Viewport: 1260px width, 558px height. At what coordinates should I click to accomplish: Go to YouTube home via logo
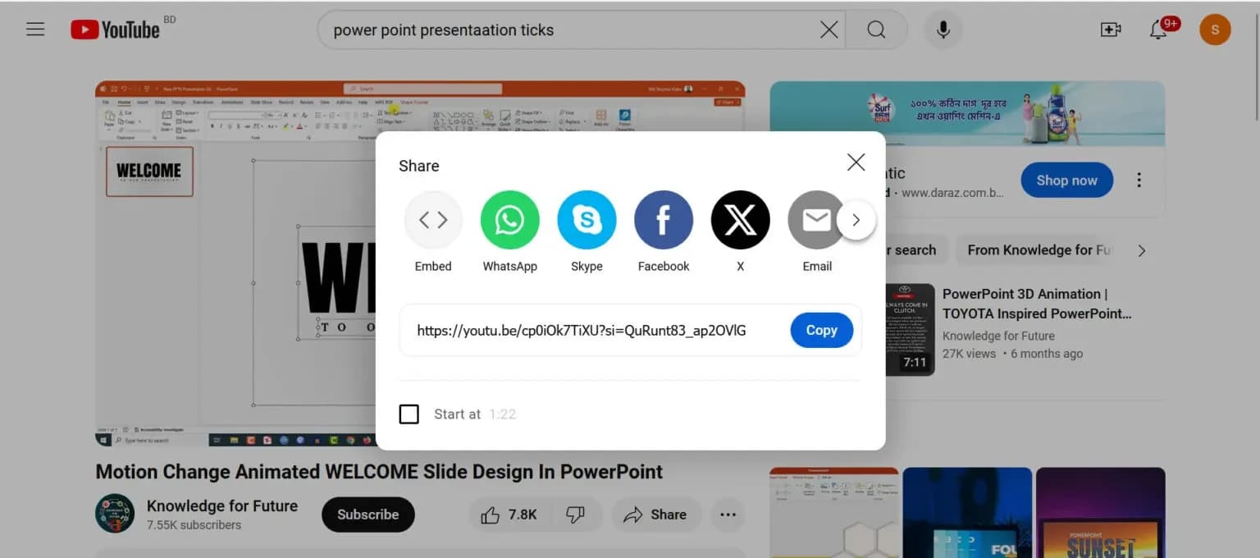coord(116,30)
